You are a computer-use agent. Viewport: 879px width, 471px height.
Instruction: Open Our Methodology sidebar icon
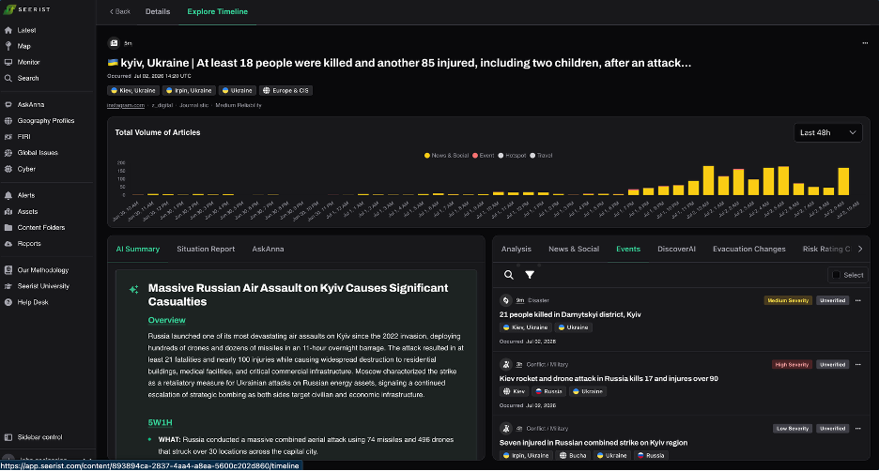coord(8,270)
